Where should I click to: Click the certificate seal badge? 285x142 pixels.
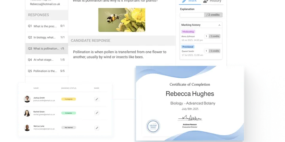coord(153,126)
